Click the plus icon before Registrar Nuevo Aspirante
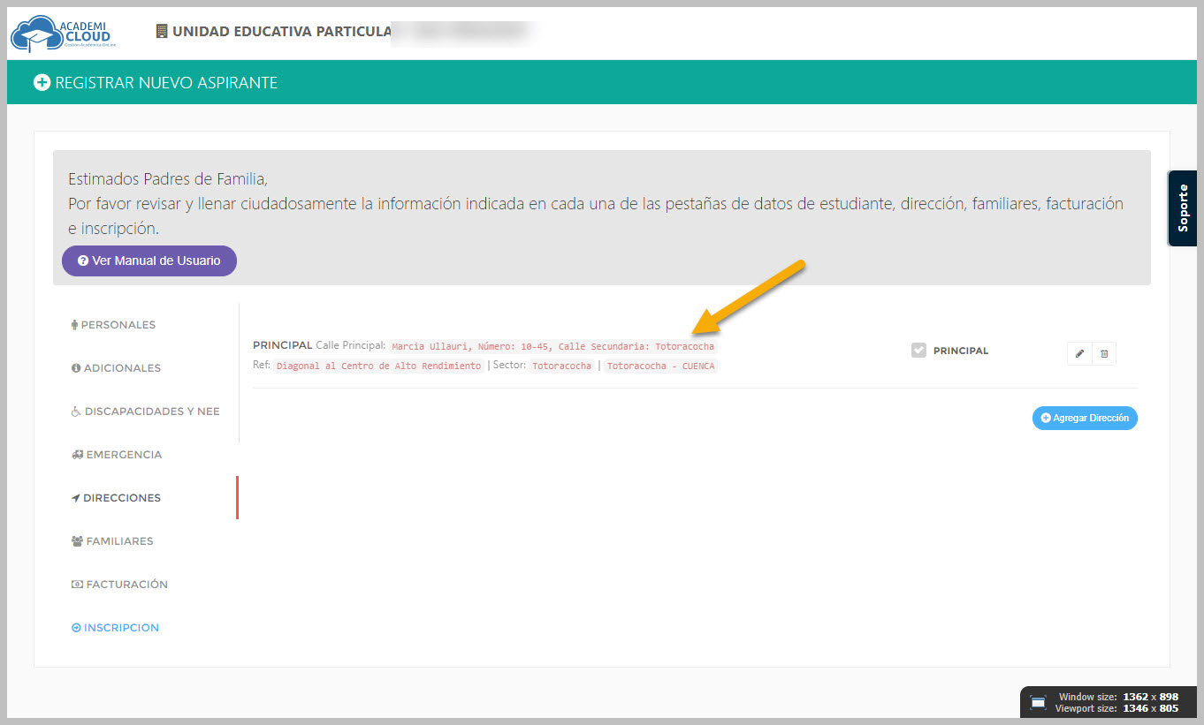The height and width of the screenshot is (725, 1204). [42, 82]
